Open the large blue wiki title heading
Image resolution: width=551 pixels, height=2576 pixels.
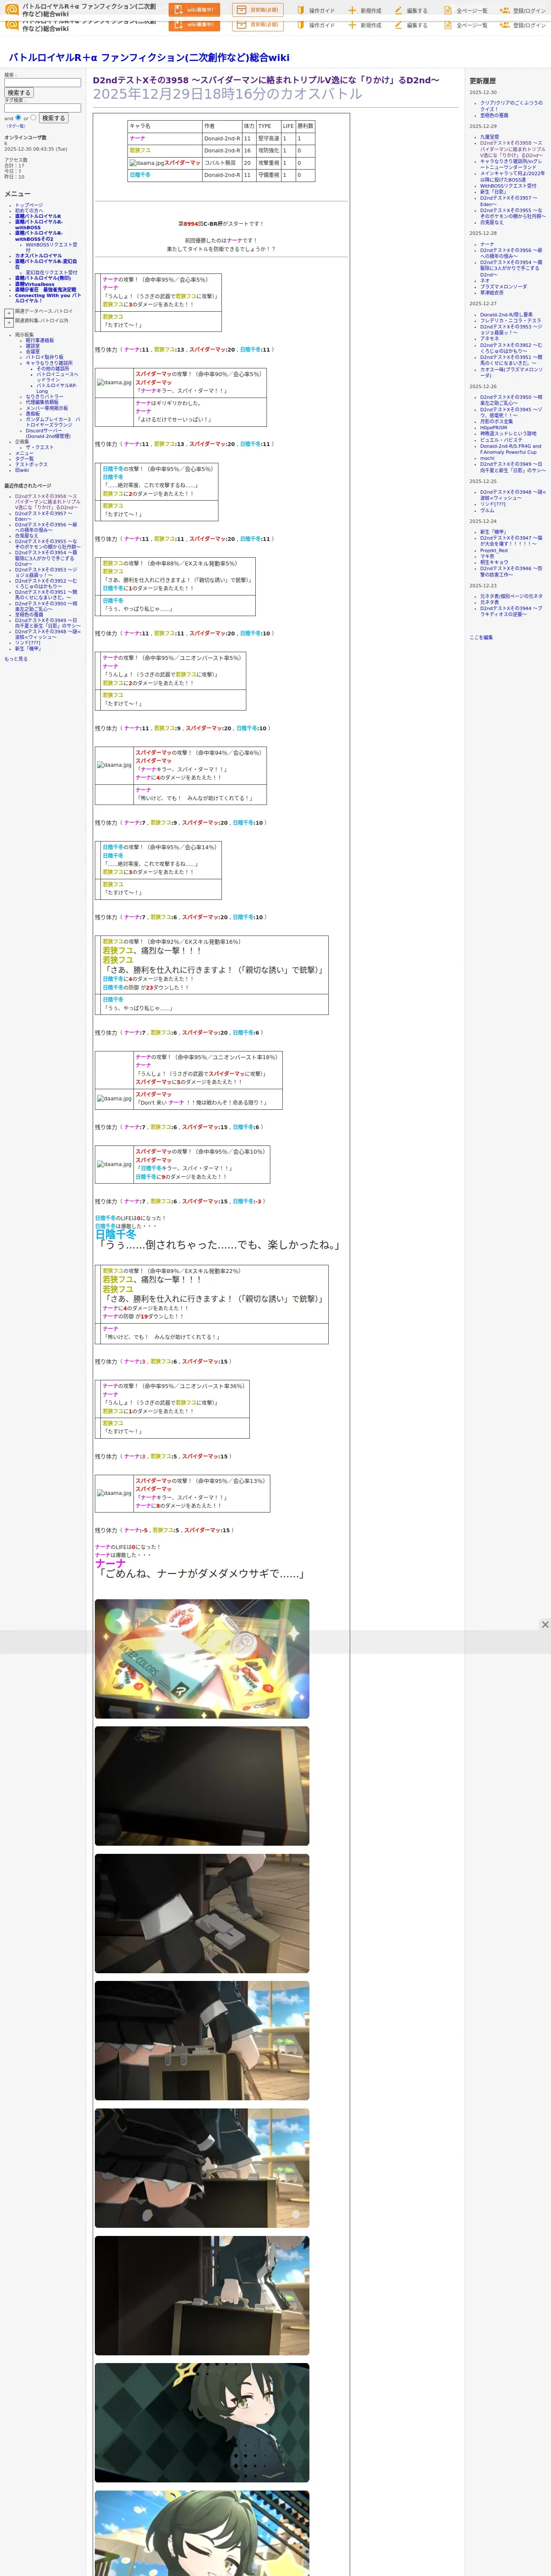149,58
